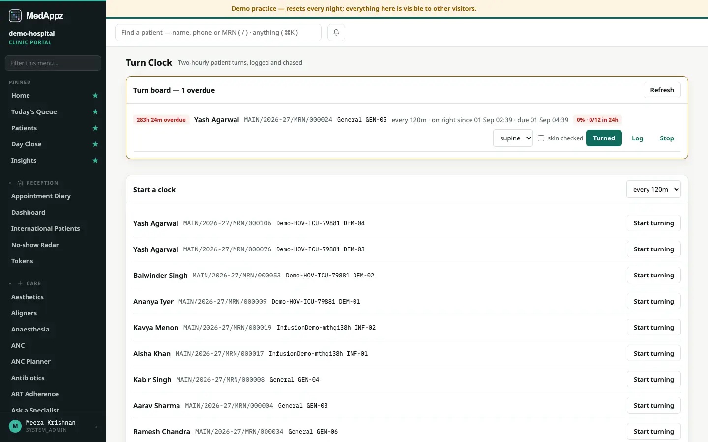Start turning for Kabir Singh
Image resolution: width=708 pixels, height=442 pixels.
[653, 380]
